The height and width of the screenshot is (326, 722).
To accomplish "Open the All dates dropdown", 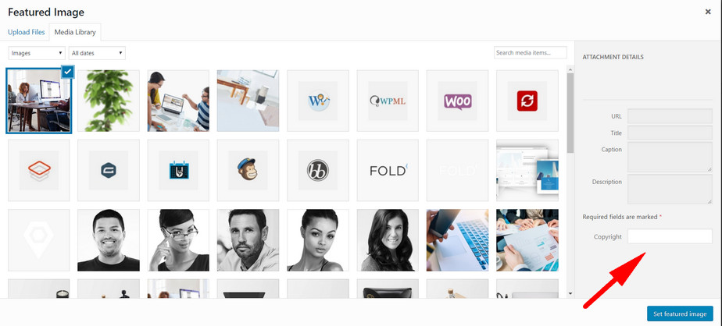I will [97, 53].
